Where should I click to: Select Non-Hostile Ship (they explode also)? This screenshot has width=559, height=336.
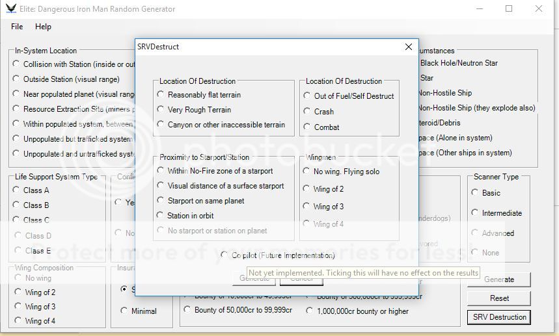pyautogui.click(x=477, y=108)
